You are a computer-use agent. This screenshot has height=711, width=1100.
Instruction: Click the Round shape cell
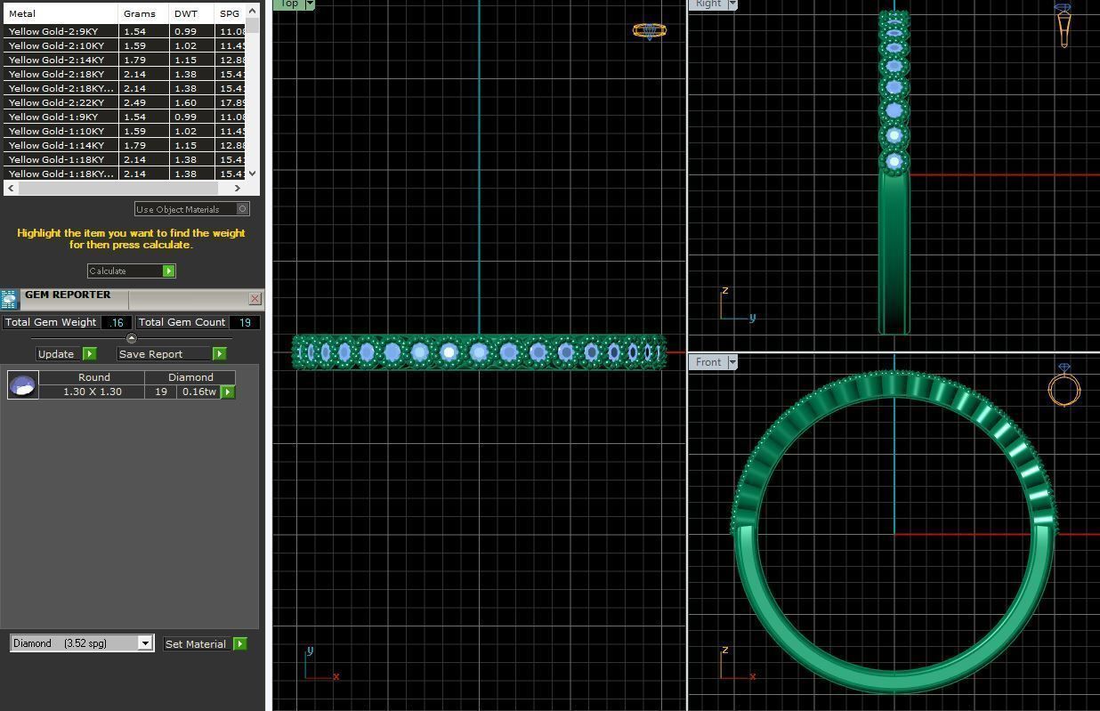pos(93,377)
